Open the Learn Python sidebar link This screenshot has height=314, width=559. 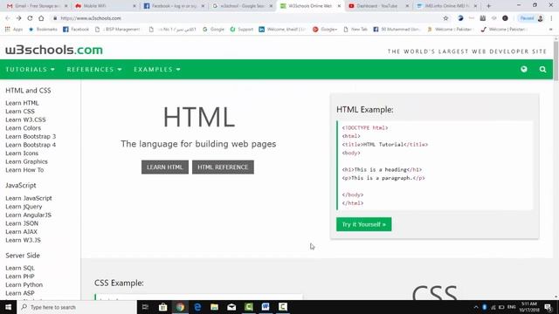click(x=24, y=285)
